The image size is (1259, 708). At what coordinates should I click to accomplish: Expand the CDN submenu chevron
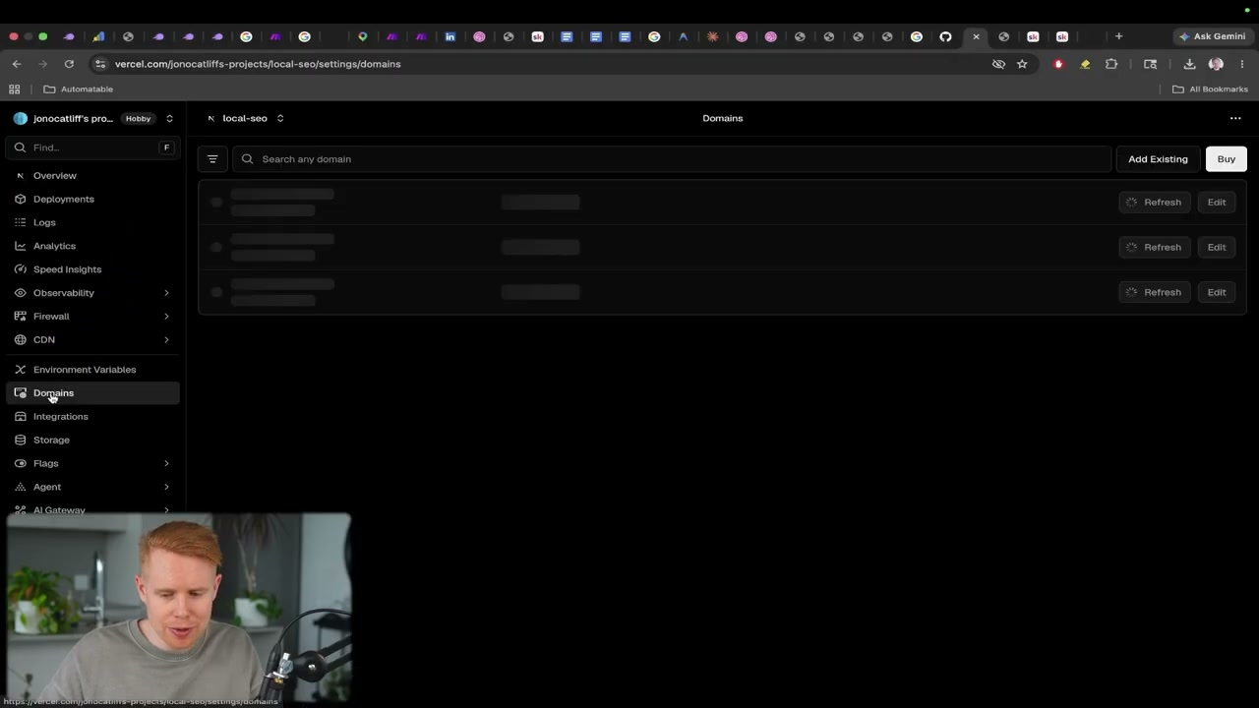(x=166, y=340)
